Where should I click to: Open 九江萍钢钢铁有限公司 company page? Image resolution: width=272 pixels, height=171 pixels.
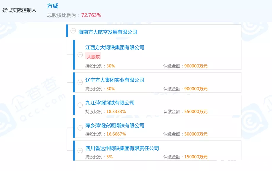point(110,103)
